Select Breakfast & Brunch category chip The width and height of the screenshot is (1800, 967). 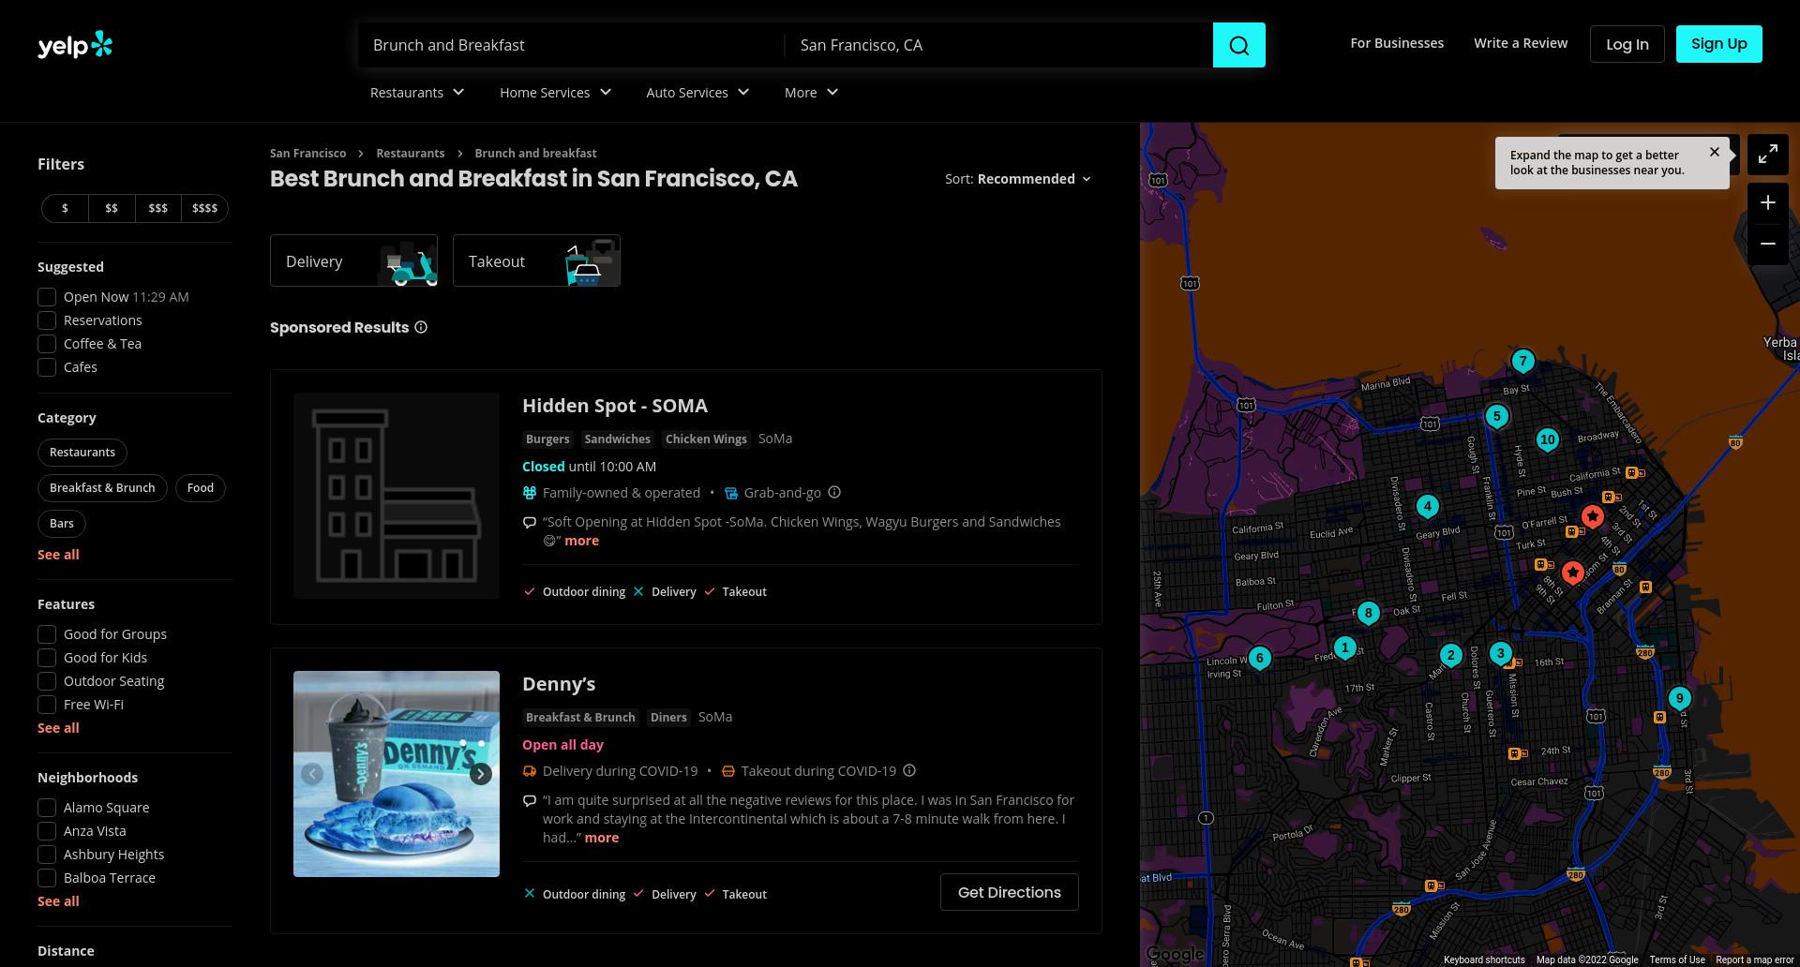coord(102,488)
